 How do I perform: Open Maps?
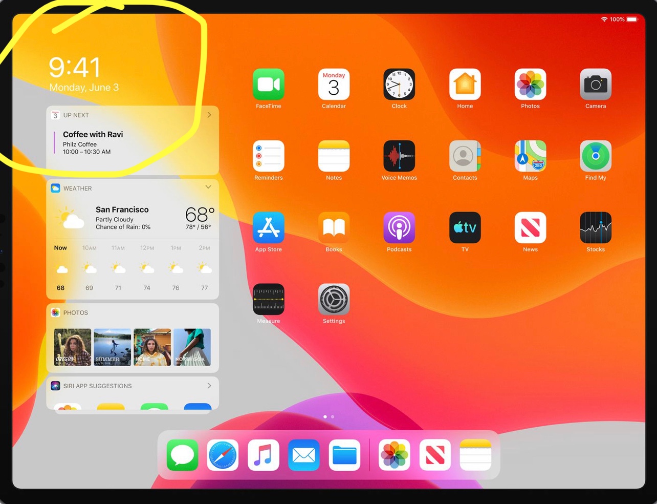530,156
